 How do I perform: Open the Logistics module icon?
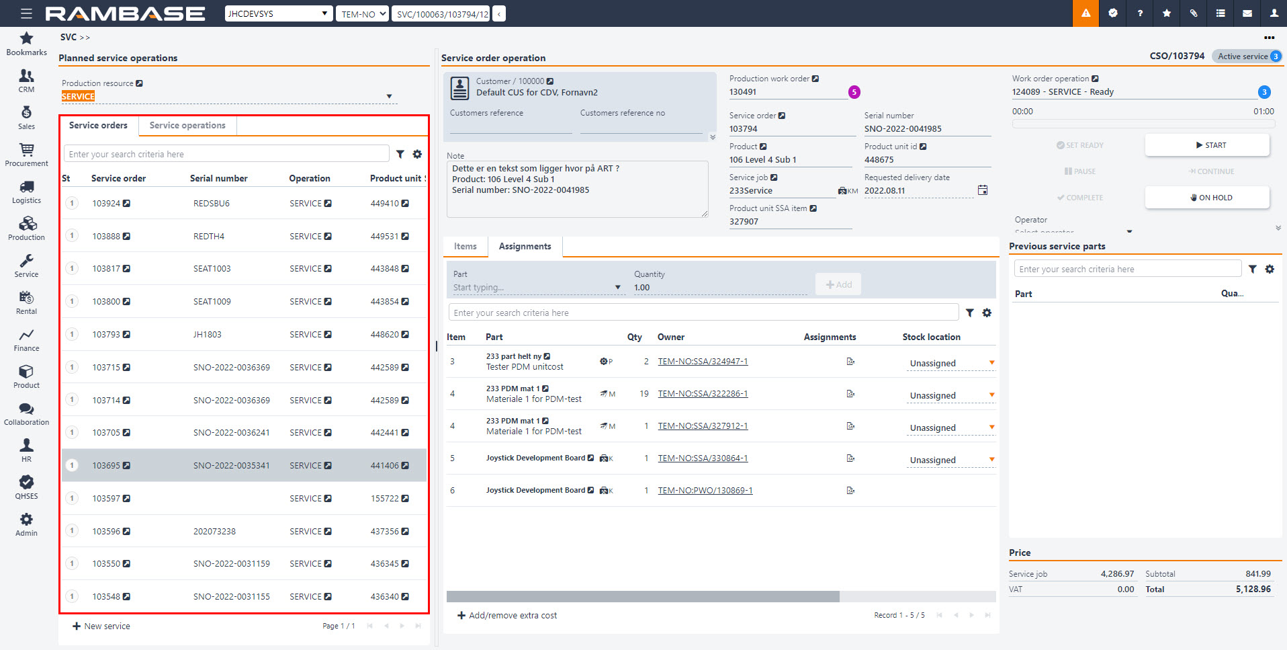pyautogui.click(x=26, y=192)
